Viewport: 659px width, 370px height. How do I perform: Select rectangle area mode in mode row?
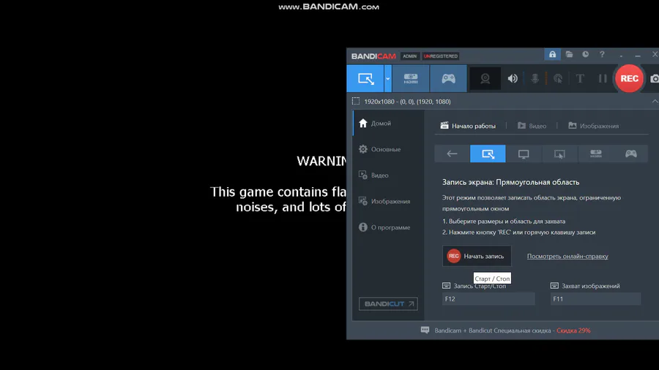coord(488,154)
